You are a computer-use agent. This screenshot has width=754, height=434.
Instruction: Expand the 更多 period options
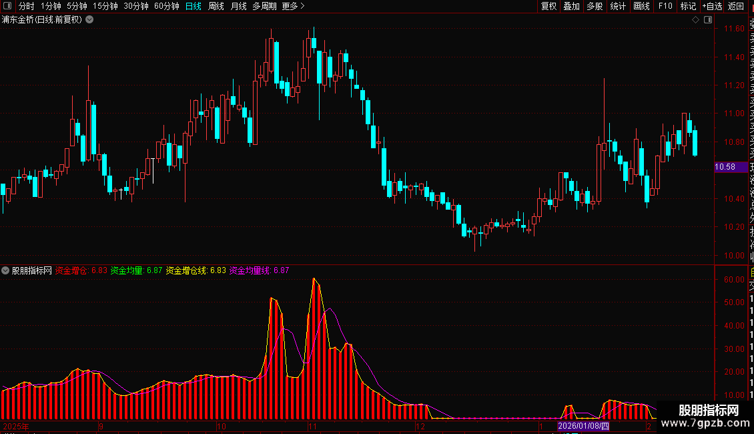click(294, 6)
